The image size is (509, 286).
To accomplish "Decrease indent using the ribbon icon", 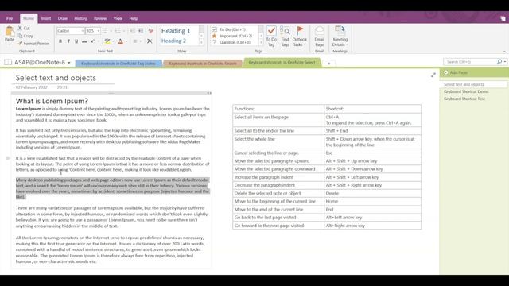I will click(133, 31).
